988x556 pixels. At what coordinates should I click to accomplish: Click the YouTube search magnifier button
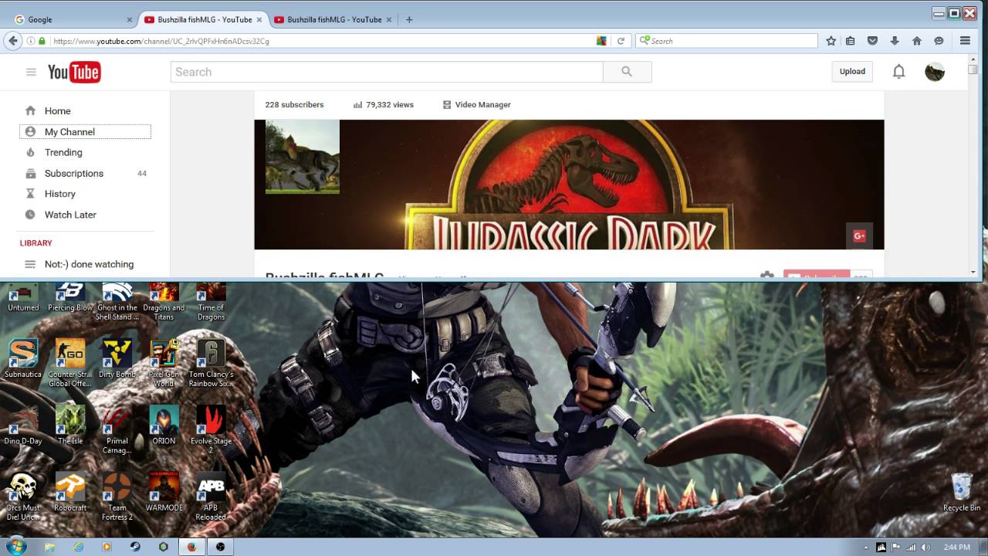627,72
